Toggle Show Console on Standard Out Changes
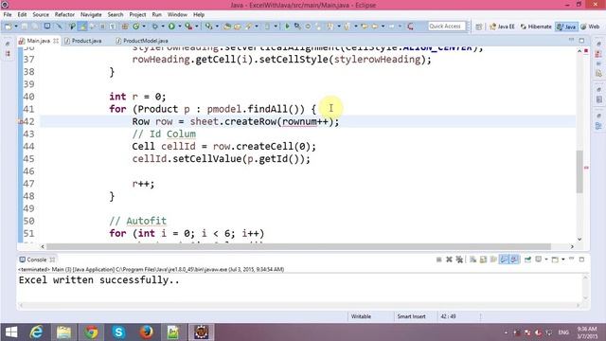This screenshot has width=606, height=341. [x=504, y=260]
